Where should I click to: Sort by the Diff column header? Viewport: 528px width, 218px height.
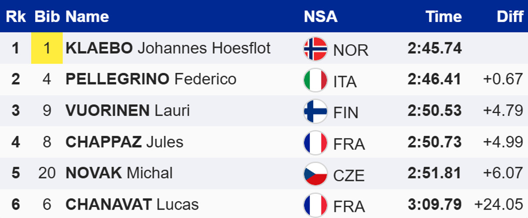(x=510, y=17)
